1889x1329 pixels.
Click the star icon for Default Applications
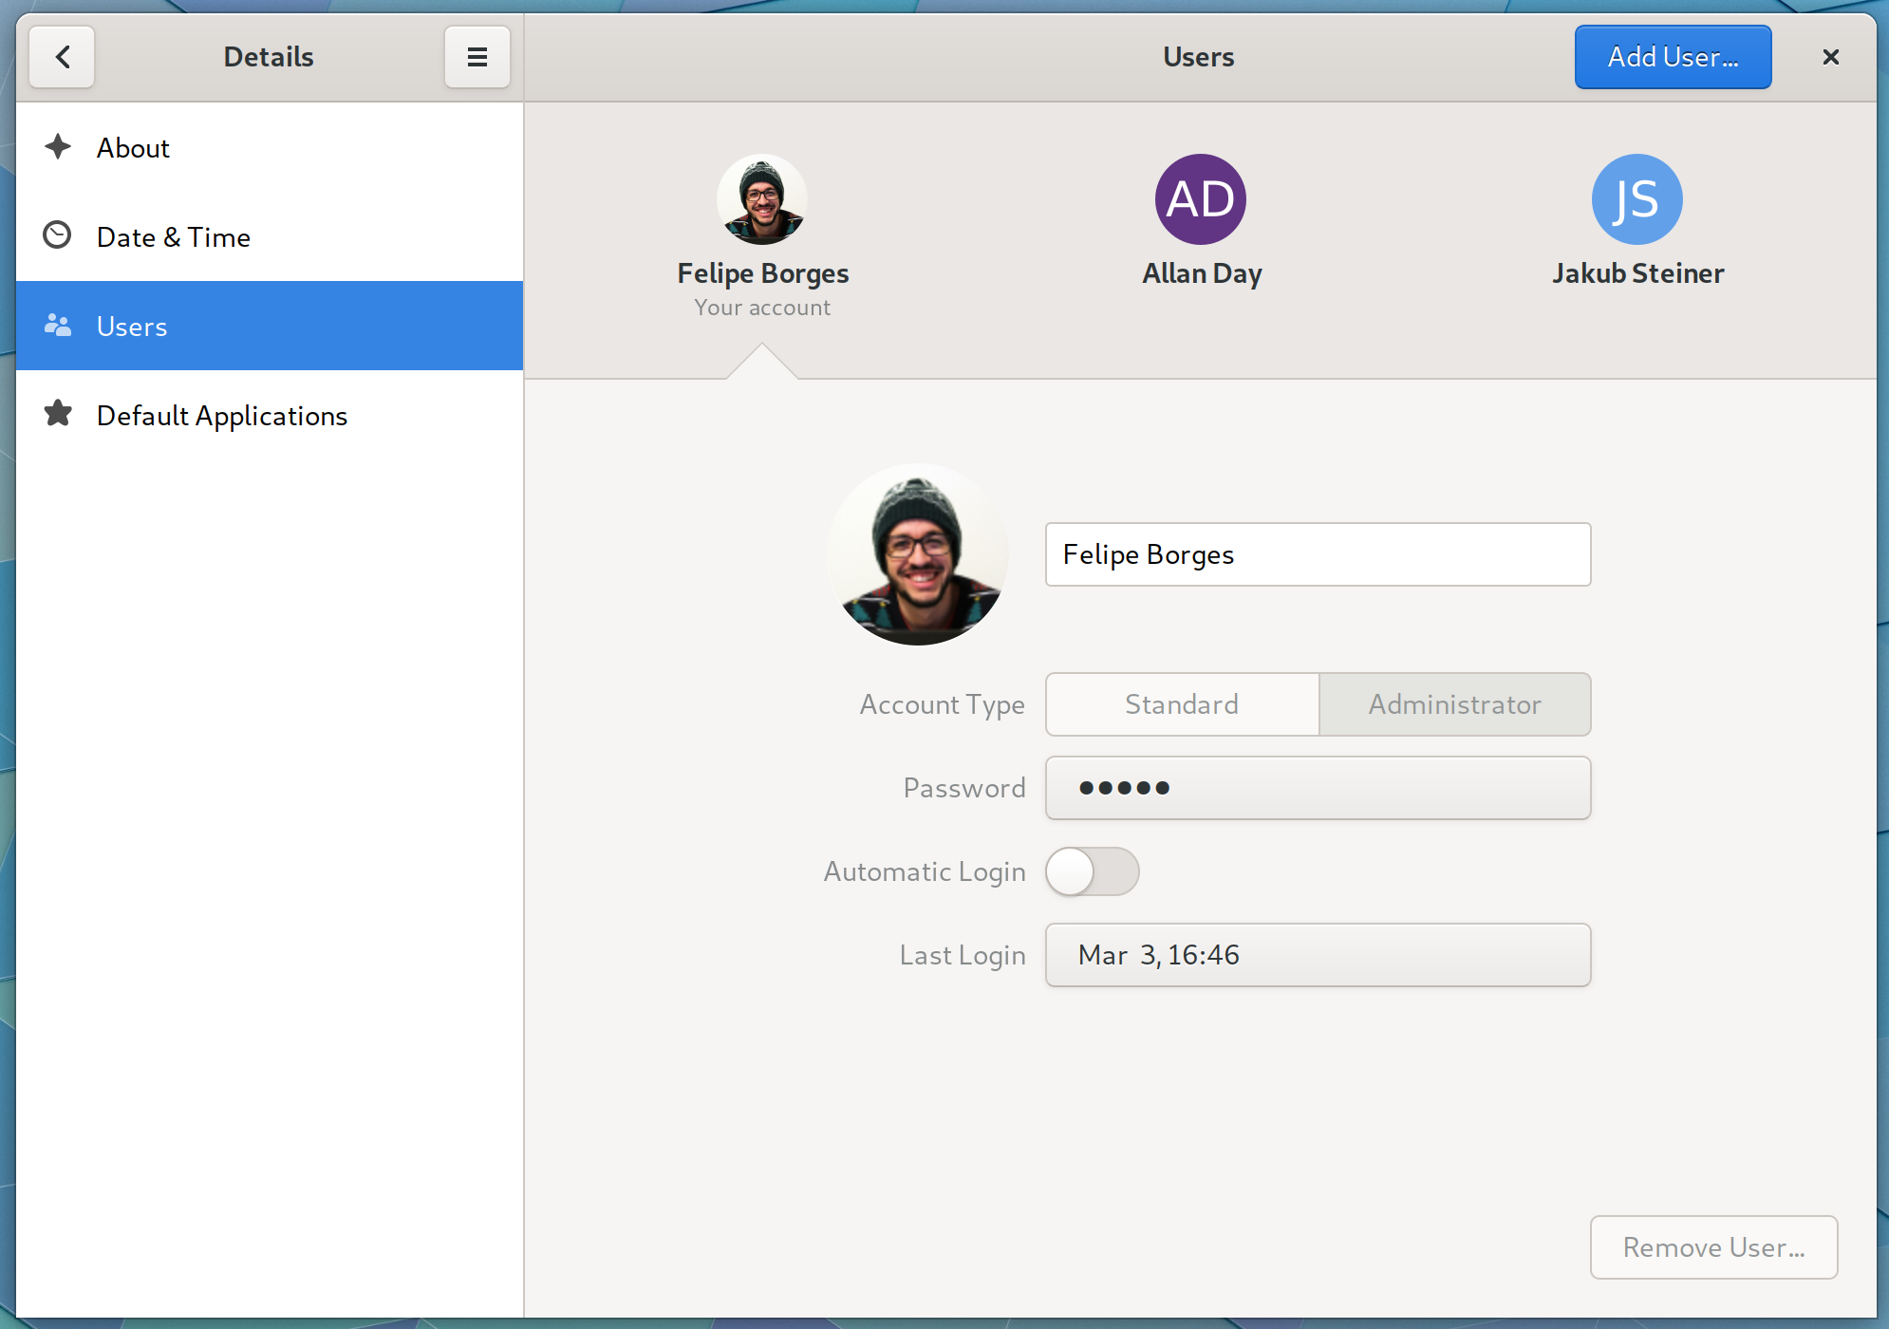tap(58, 415)
